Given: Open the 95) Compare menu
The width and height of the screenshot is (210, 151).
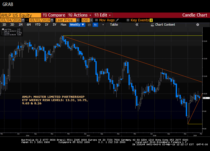Looking at the screenshot, I should [54, 15].
